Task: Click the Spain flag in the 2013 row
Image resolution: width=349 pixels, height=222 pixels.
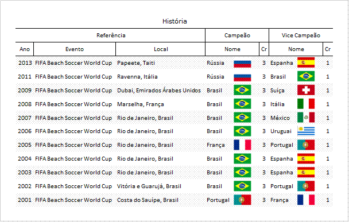Action: [x=306, y=63]
